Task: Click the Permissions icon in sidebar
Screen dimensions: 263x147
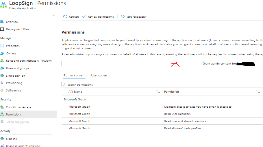Action: pyautogui.click(x=2, y=114)
